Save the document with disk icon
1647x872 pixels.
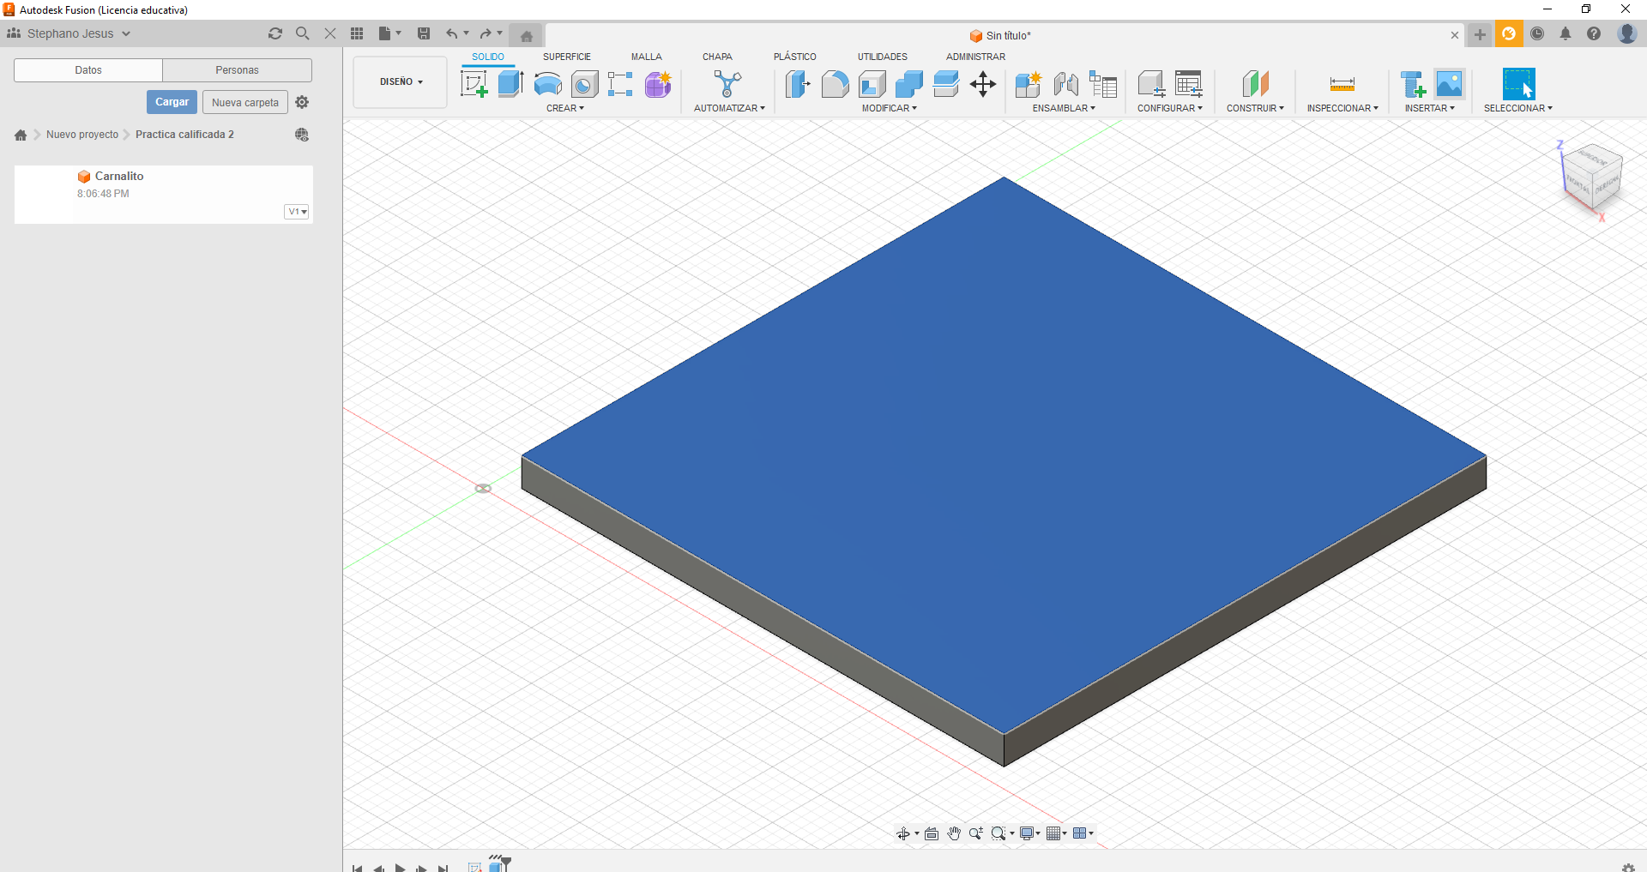coord(424,33)
